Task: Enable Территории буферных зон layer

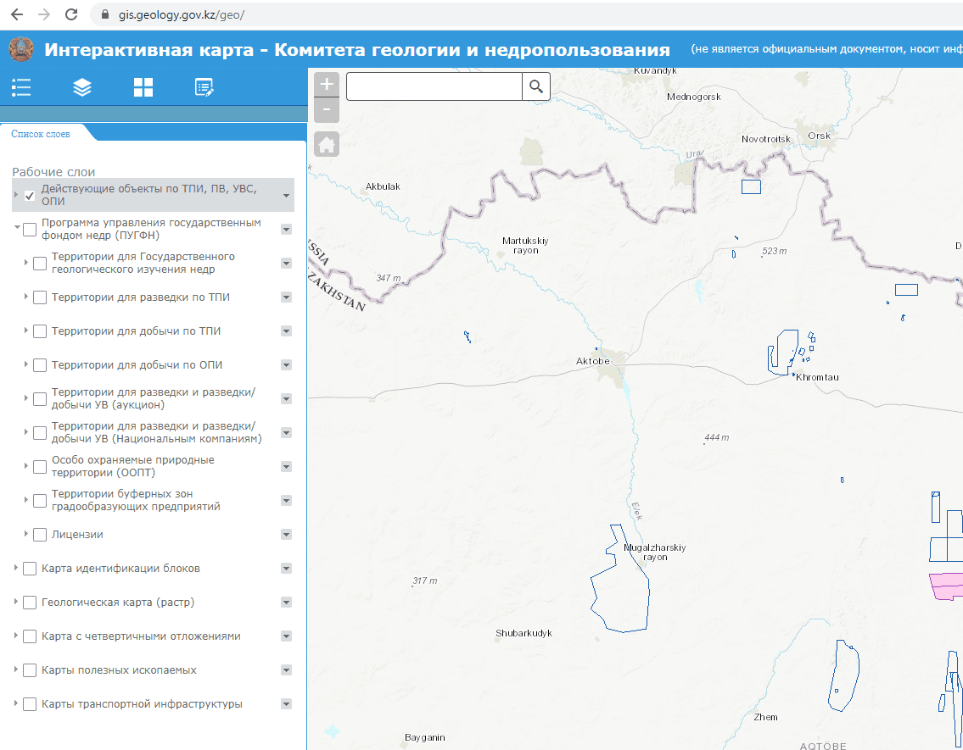Action: coord(40,500)
